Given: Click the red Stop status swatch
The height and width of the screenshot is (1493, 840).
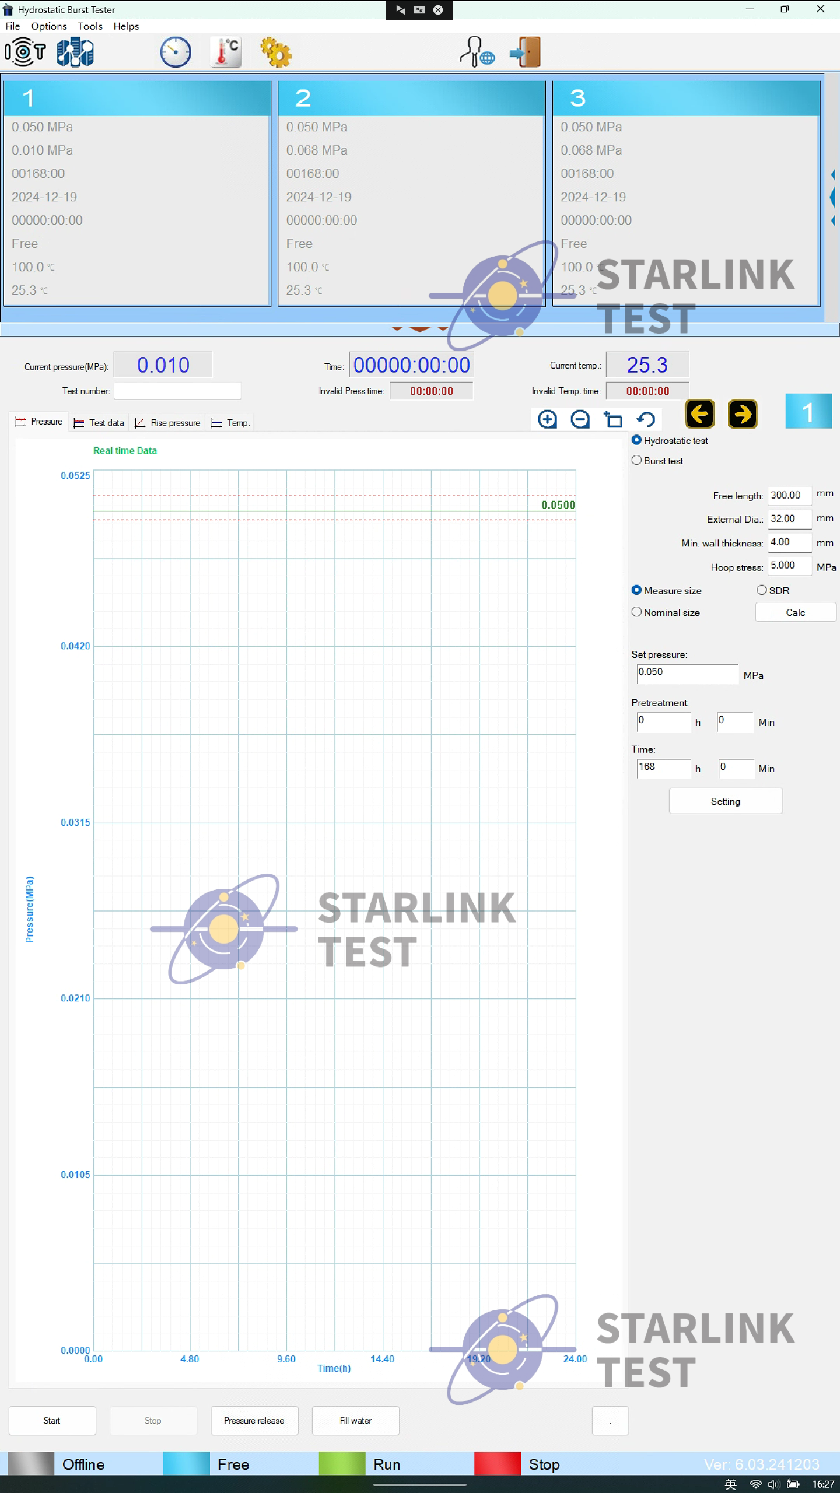Looking at the screenshot, I should click(x=498, y=1464).
